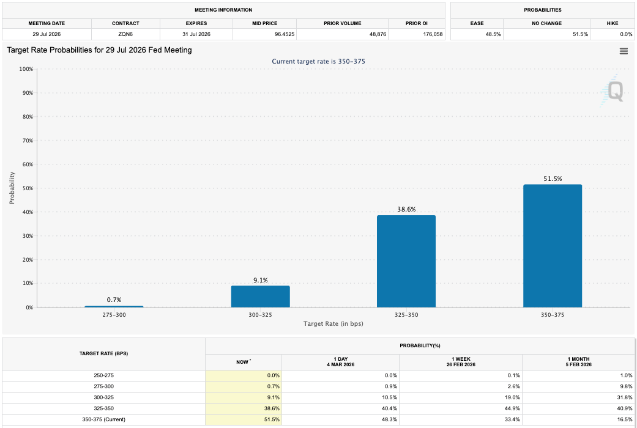Viewport: 637px width, 428px height.
Task: Click the current target rate 350-375 subtitle
Action: click(318, 61)
